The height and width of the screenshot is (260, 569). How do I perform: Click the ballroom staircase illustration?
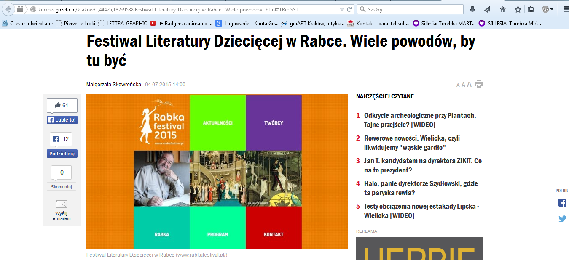(x=217, y=178)
